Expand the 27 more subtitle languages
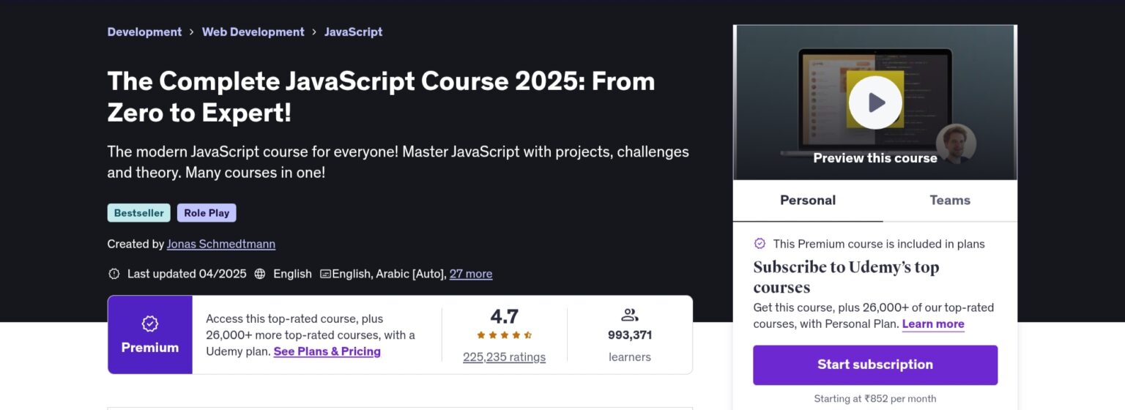The image size is (1125, 410). point(470,274)
